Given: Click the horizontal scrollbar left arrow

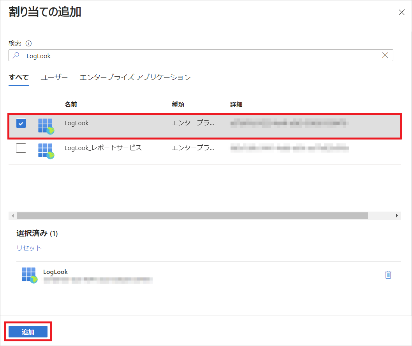Looking at the screenshot, I should pyautogui.click(x=12, y=215).
